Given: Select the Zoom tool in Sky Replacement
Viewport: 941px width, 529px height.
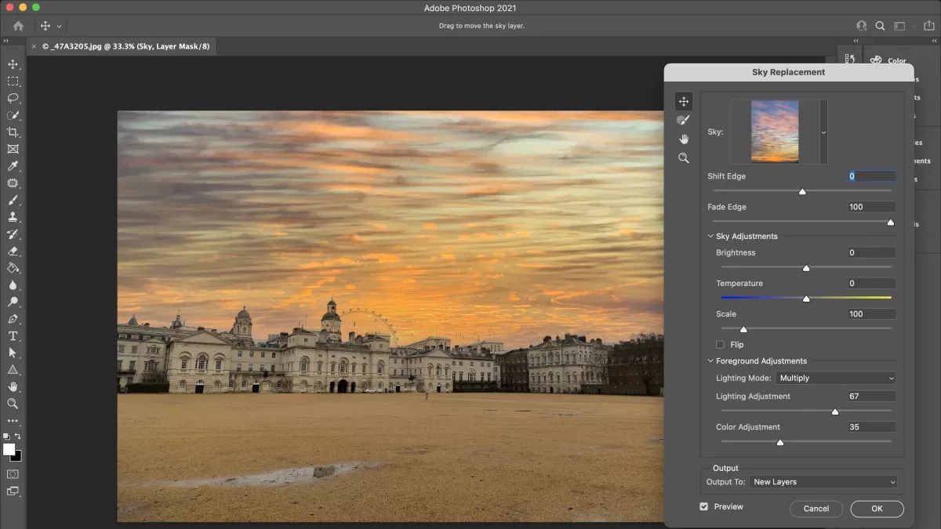Looking at the screenshot, I should coord(684,158).
